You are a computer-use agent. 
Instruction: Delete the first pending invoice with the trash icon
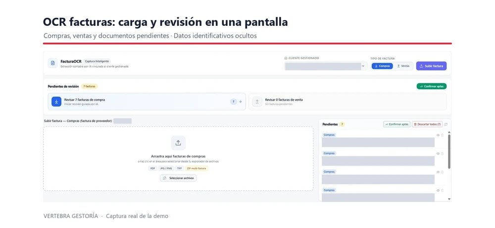[442, 135]
